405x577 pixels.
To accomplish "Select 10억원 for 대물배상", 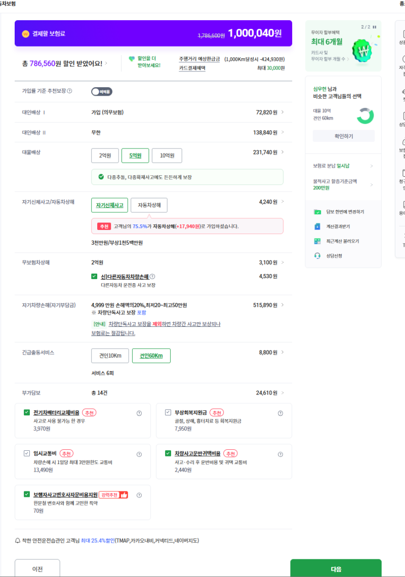I will click(x=167, y=156).
